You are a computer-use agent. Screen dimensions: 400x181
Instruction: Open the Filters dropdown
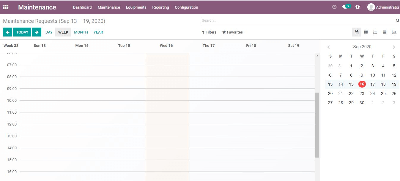point(209,32)
